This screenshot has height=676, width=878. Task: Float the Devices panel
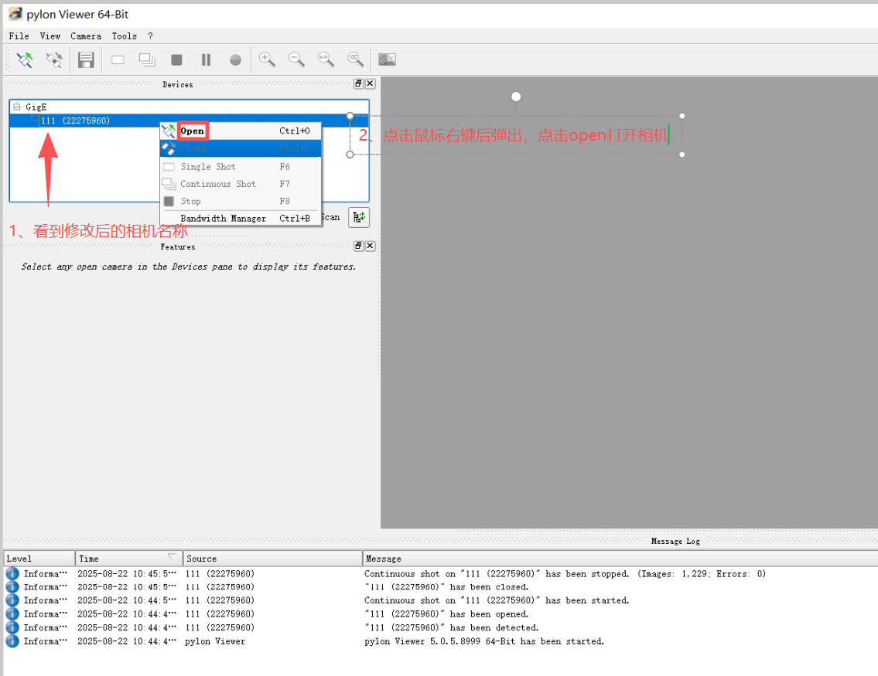click(x=357, y=83)
